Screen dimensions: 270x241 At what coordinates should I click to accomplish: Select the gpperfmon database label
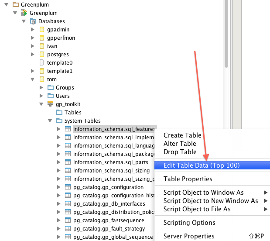tap(61, 38)
